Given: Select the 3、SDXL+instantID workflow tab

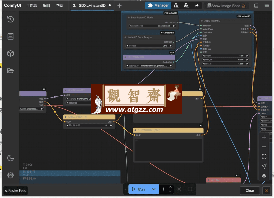Looking at the screenshot, I should pyautogui.click(x=92, y=6).
